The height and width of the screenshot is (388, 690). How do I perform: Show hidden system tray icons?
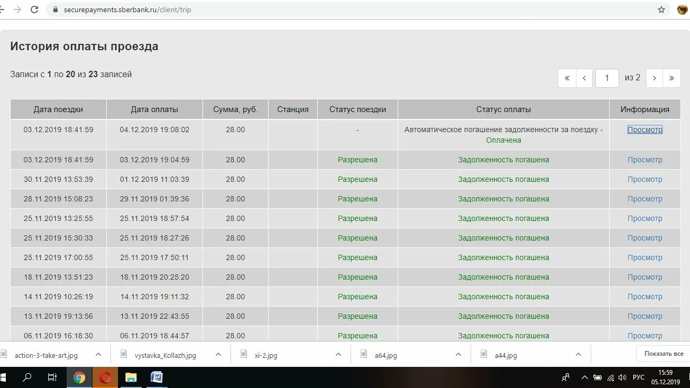(x=584, y=377)
